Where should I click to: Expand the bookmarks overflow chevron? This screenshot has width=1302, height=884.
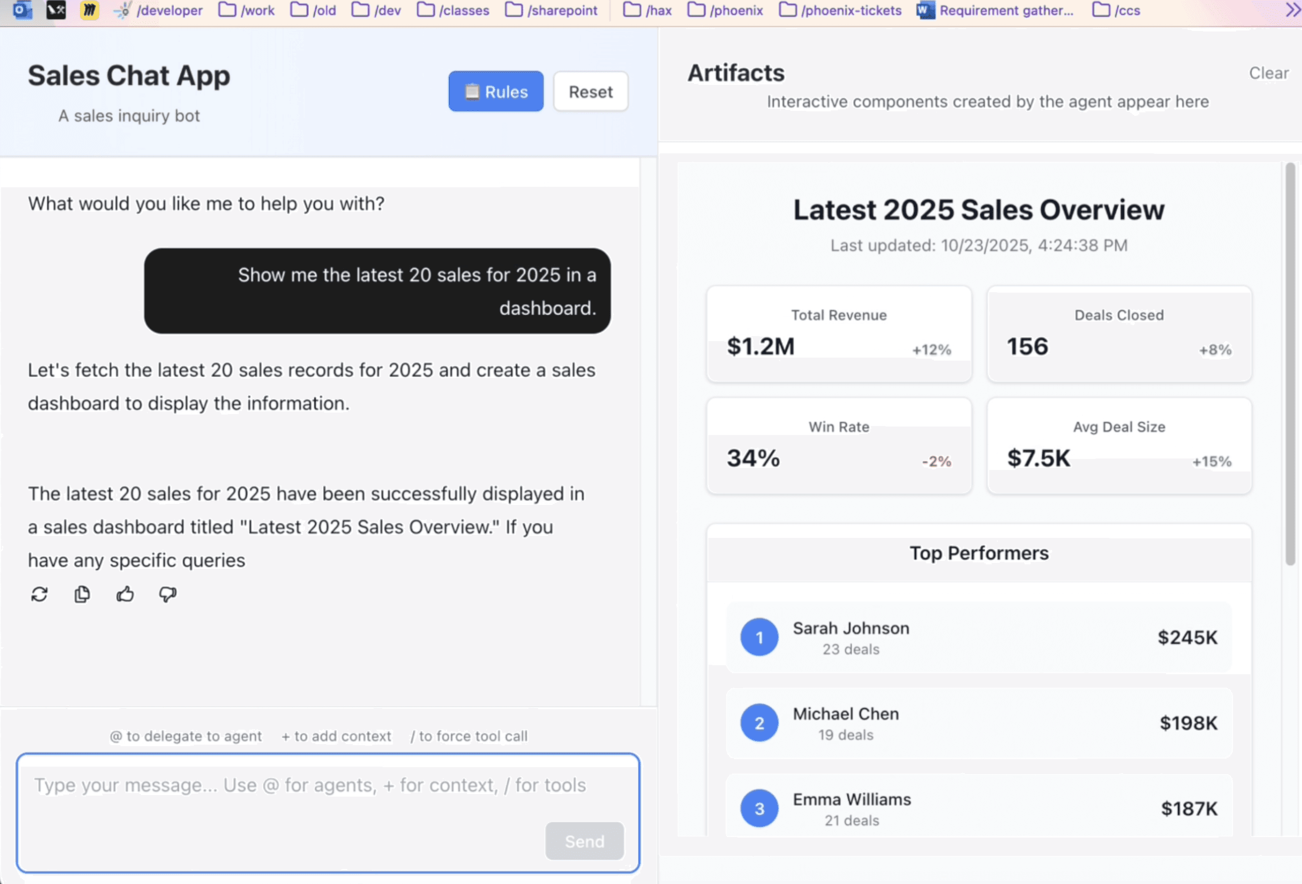point(1293,10)
